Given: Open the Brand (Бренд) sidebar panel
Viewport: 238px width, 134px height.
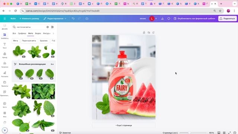Looking at the screenshot, I should click(5, 55).
